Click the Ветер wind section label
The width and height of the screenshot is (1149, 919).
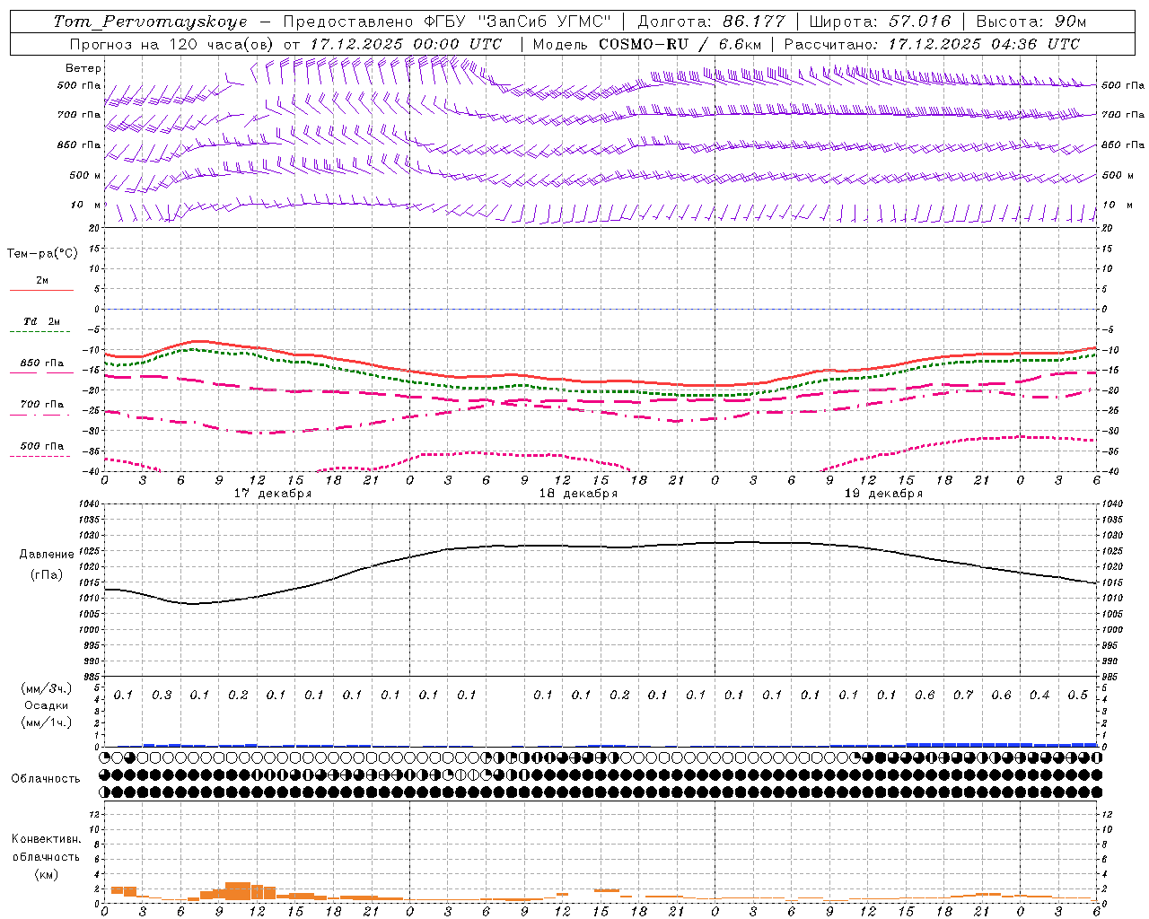[83, 68]
